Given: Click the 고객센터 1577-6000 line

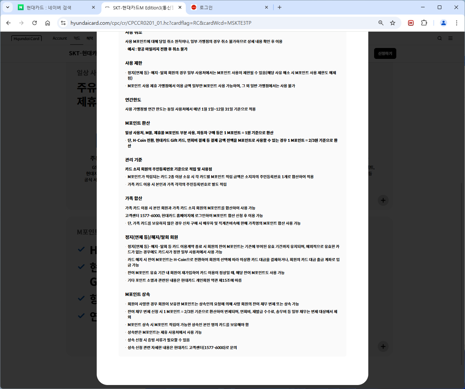Looking at the screenshot, I should (x=194, y=216).
